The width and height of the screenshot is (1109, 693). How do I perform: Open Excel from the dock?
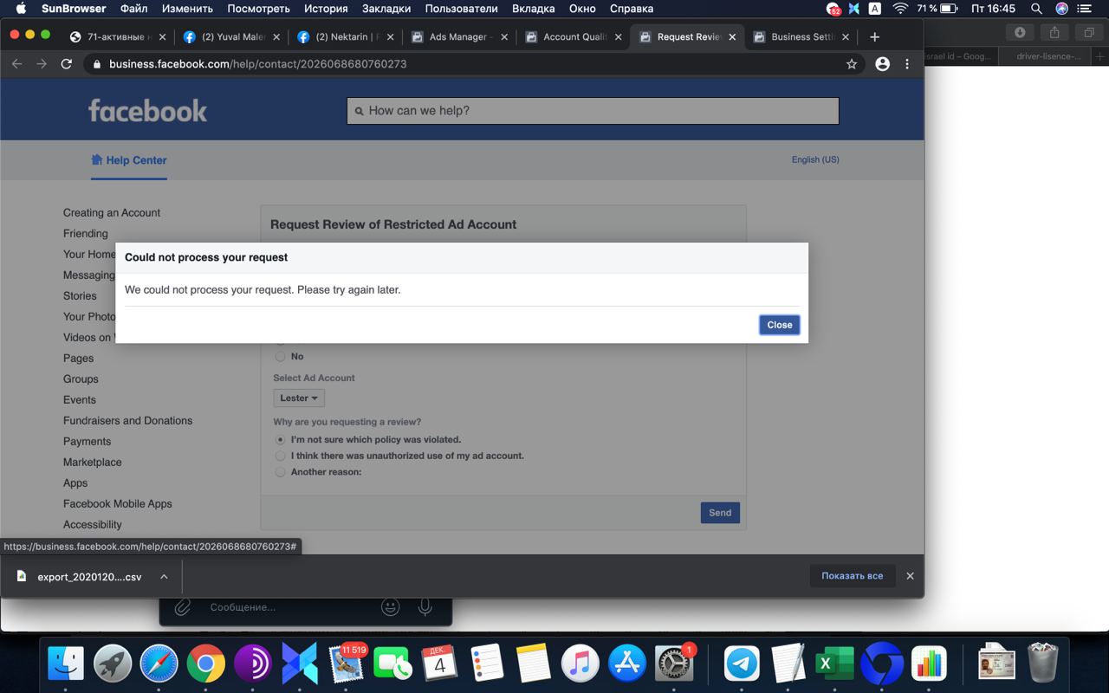pyautogui.click(x=835, y=665)
